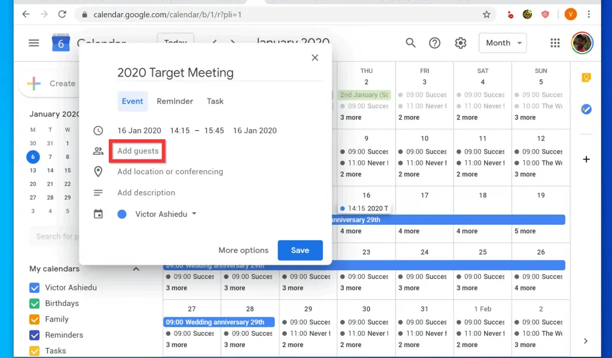Open Calendar settings gear

(460, 42)
